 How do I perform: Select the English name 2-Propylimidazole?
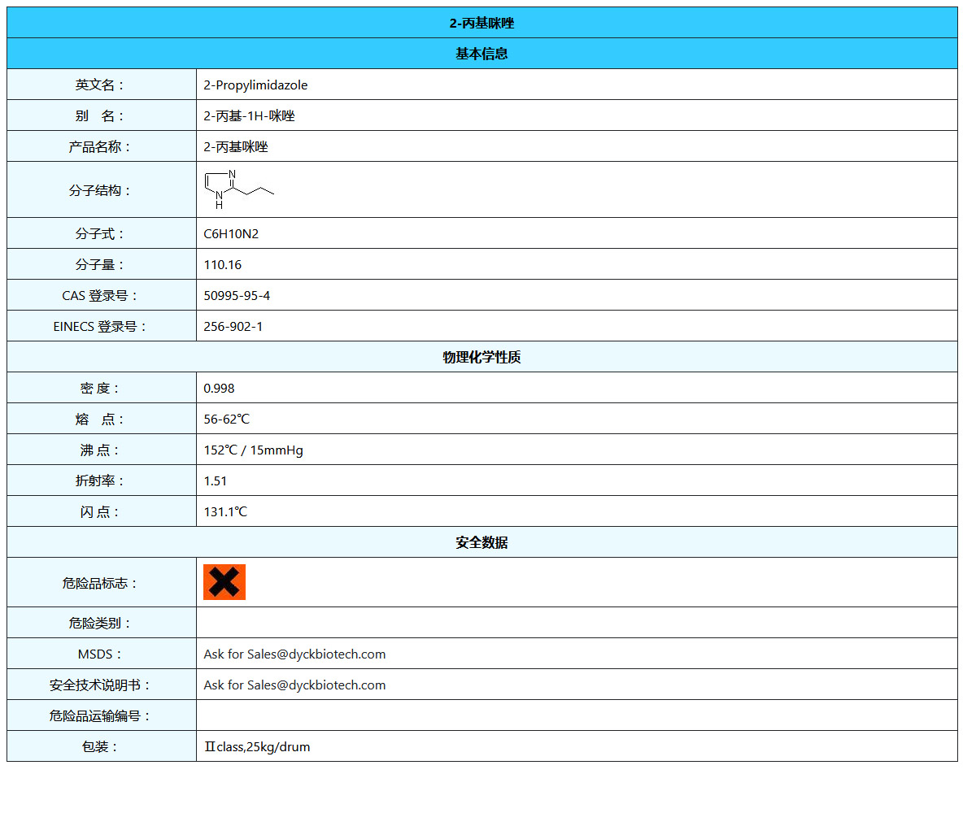[255, 85]
